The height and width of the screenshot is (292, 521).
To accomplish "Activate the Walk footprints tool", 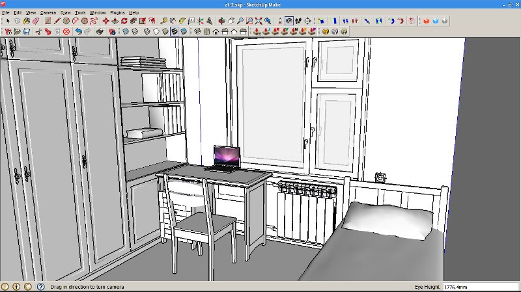I will 298,21.
